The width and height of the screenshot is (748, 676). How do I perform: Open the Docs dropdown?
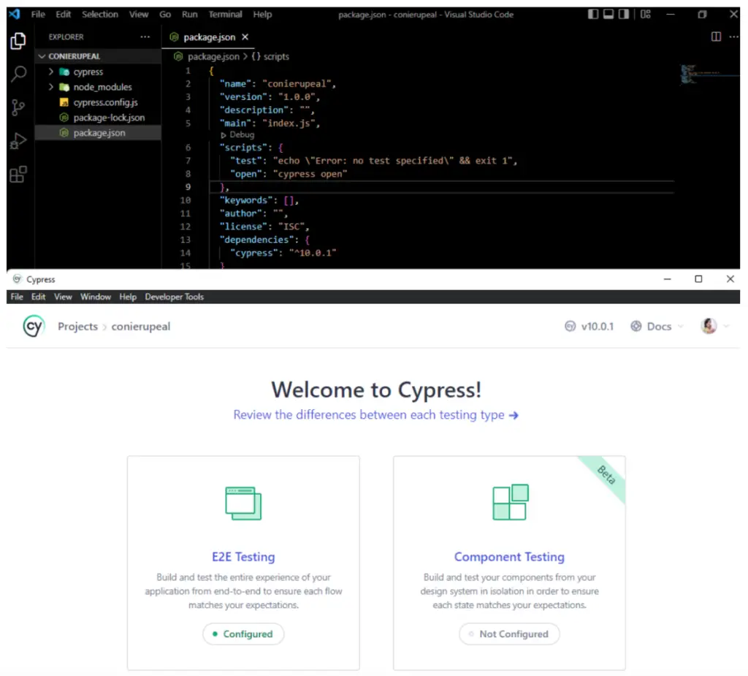coord(657,327)
